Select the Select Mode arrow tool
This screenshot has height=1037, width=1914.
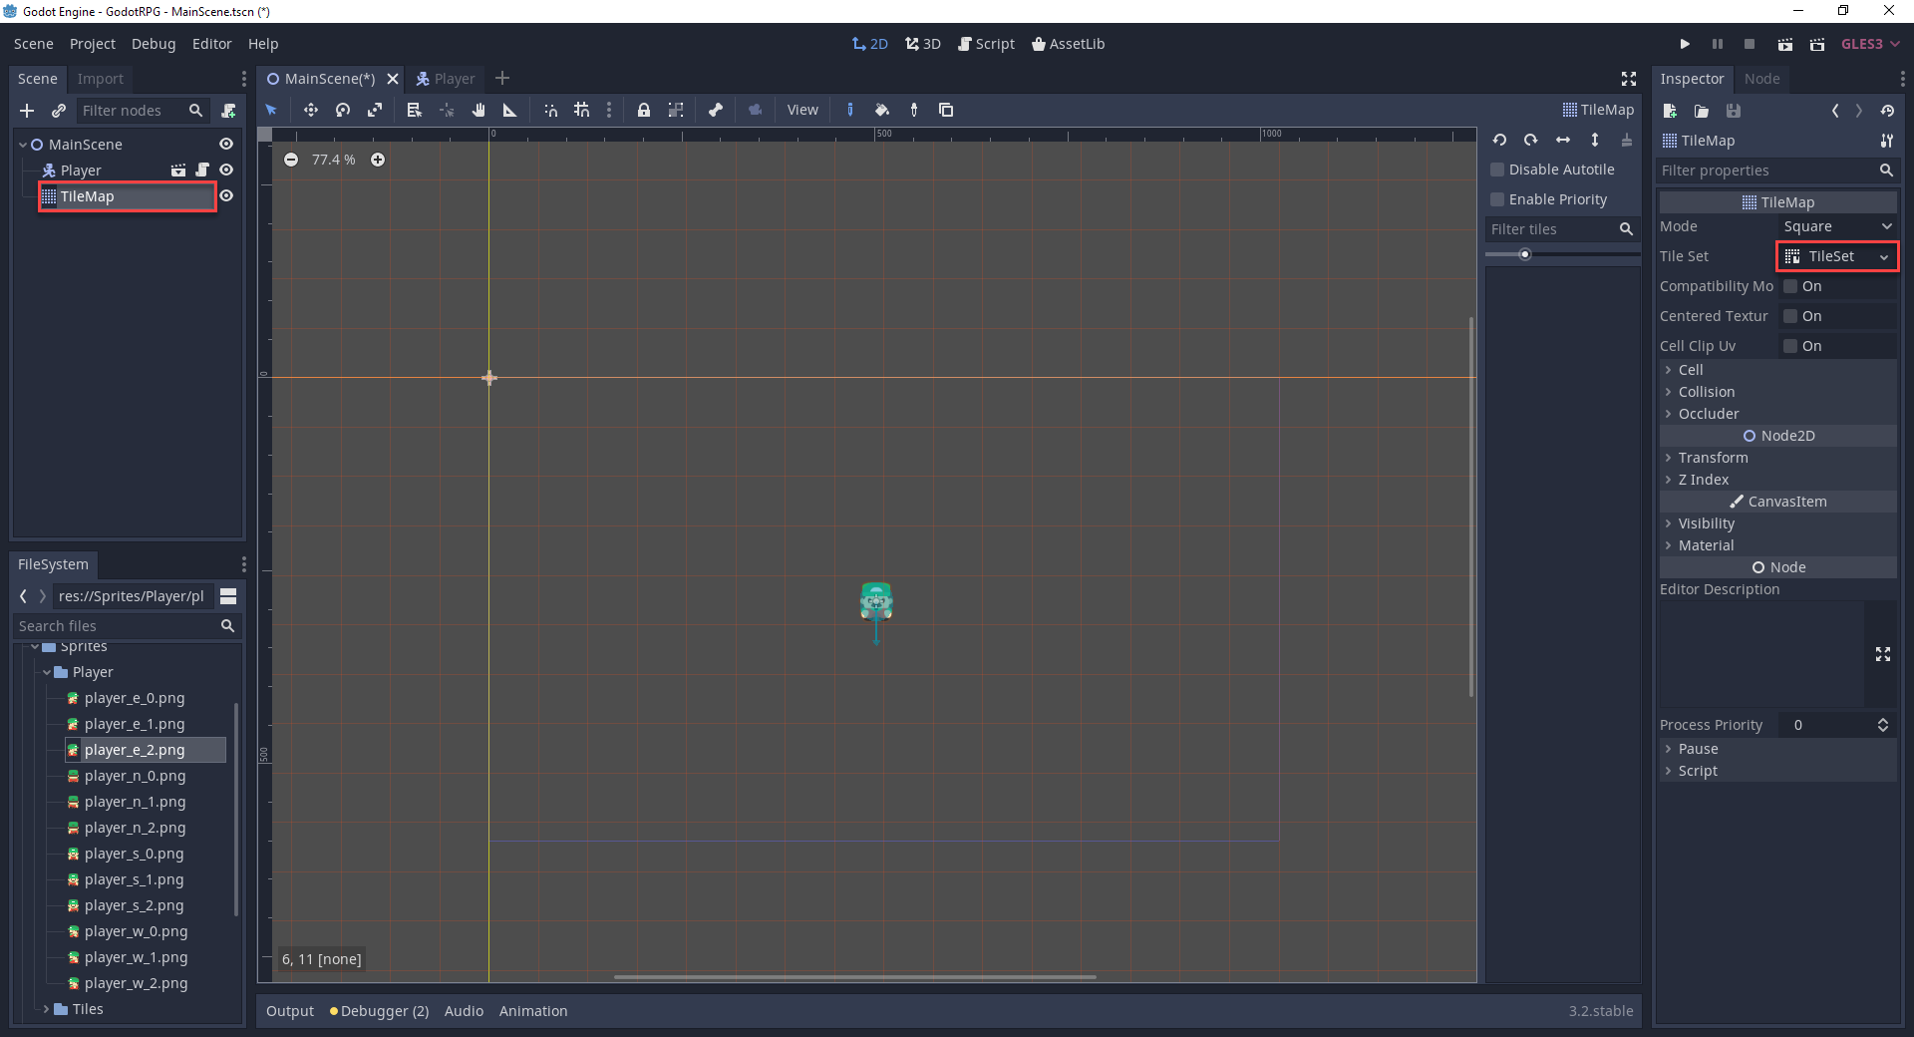coord(271,110)
